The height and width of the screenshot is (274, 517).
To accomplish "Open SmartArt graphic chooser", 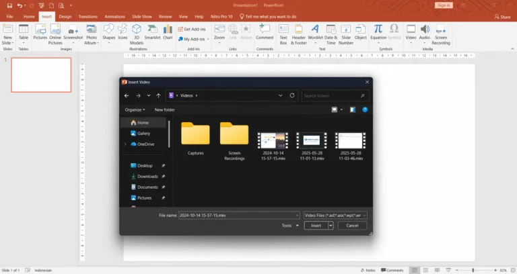I will point(152,32).
